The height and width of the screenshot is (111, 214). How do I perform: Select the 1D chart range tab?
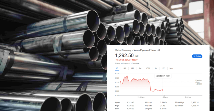click(x=117, y=68)
